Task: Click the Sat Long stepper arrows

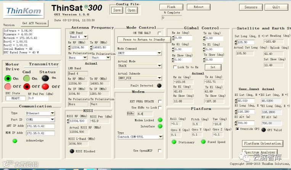Action: tap(236, 42)
